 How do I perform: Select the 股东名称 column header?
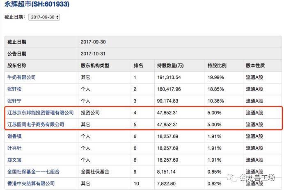pyautogui.click(x=17, y=66)
